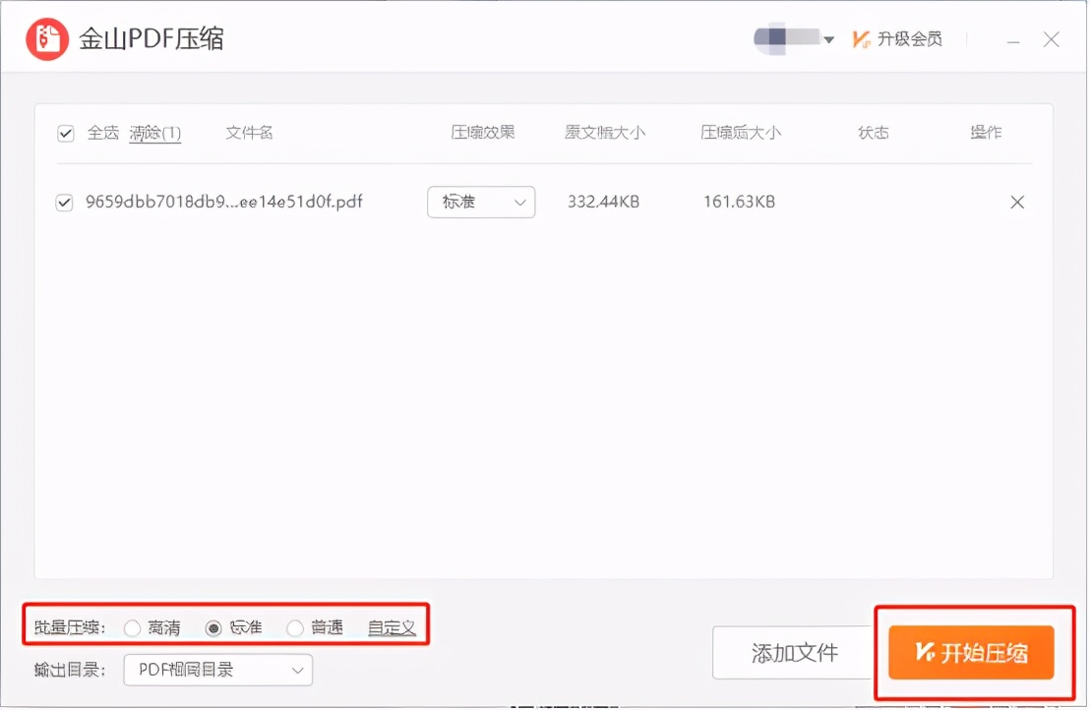
Task: Toggle checkbox for 9659dbb7018db9 pdf file
Action: pyautogui.click(x=64, y=203)
